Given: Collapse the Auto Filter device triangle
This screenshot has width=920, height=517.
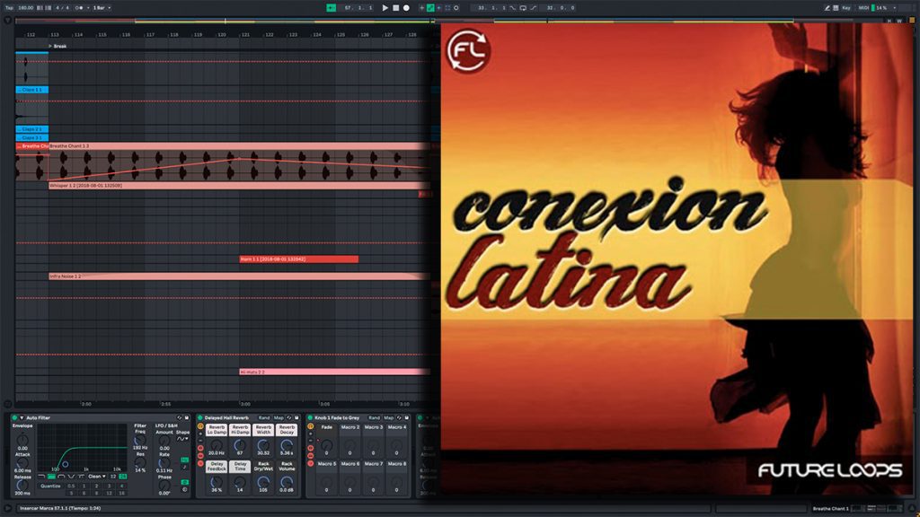Looking at the screenshot, I should (22, 418).
